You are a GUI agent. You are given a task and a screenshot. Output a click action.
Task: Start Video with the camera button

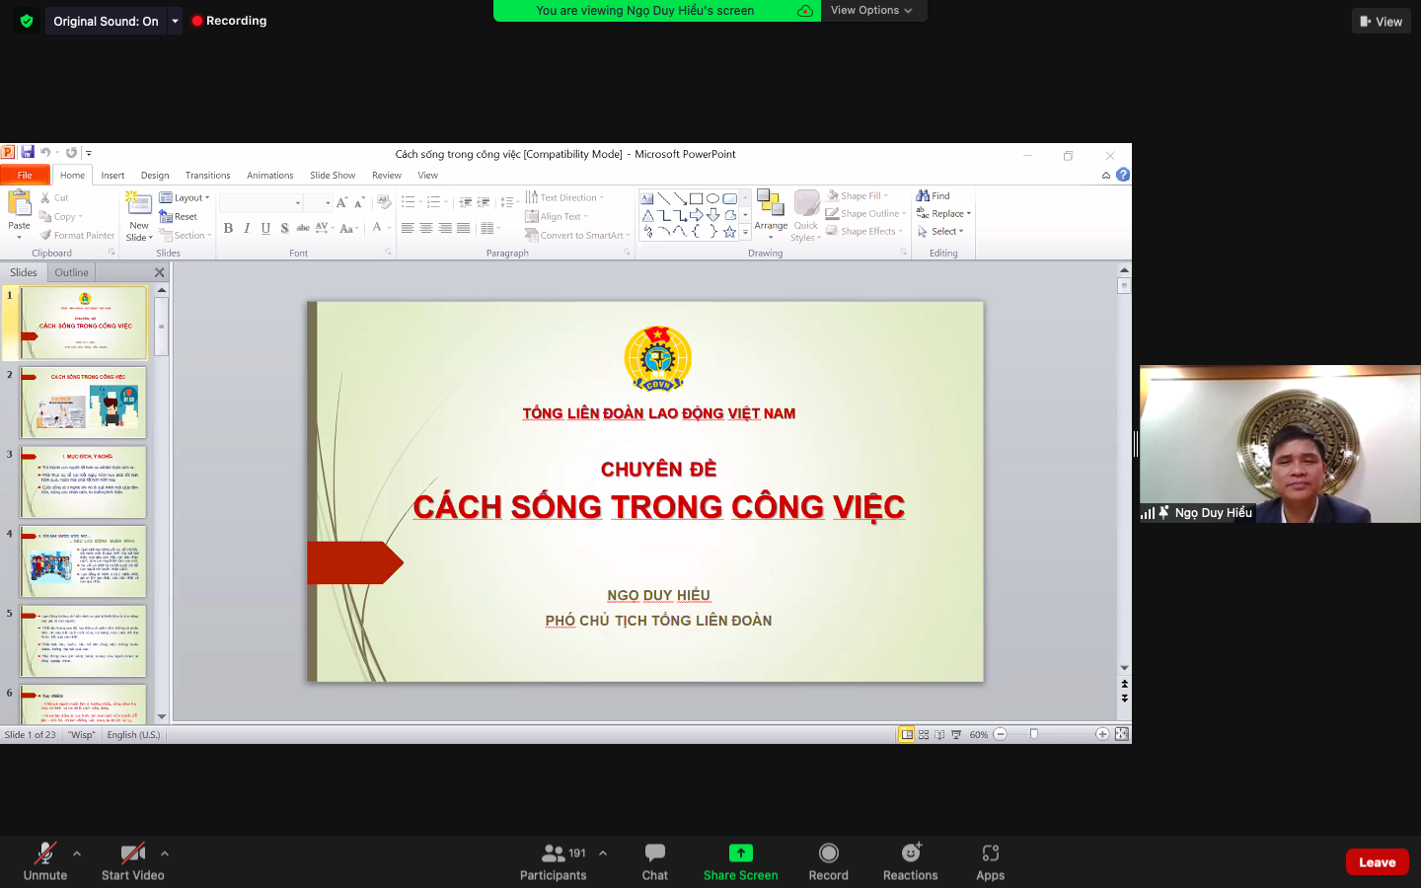[x=132, y=853]
